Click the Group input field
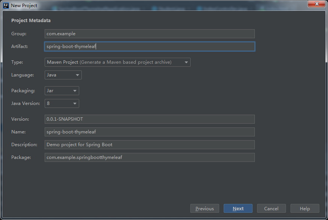328x220 pixels. [150, 34]
